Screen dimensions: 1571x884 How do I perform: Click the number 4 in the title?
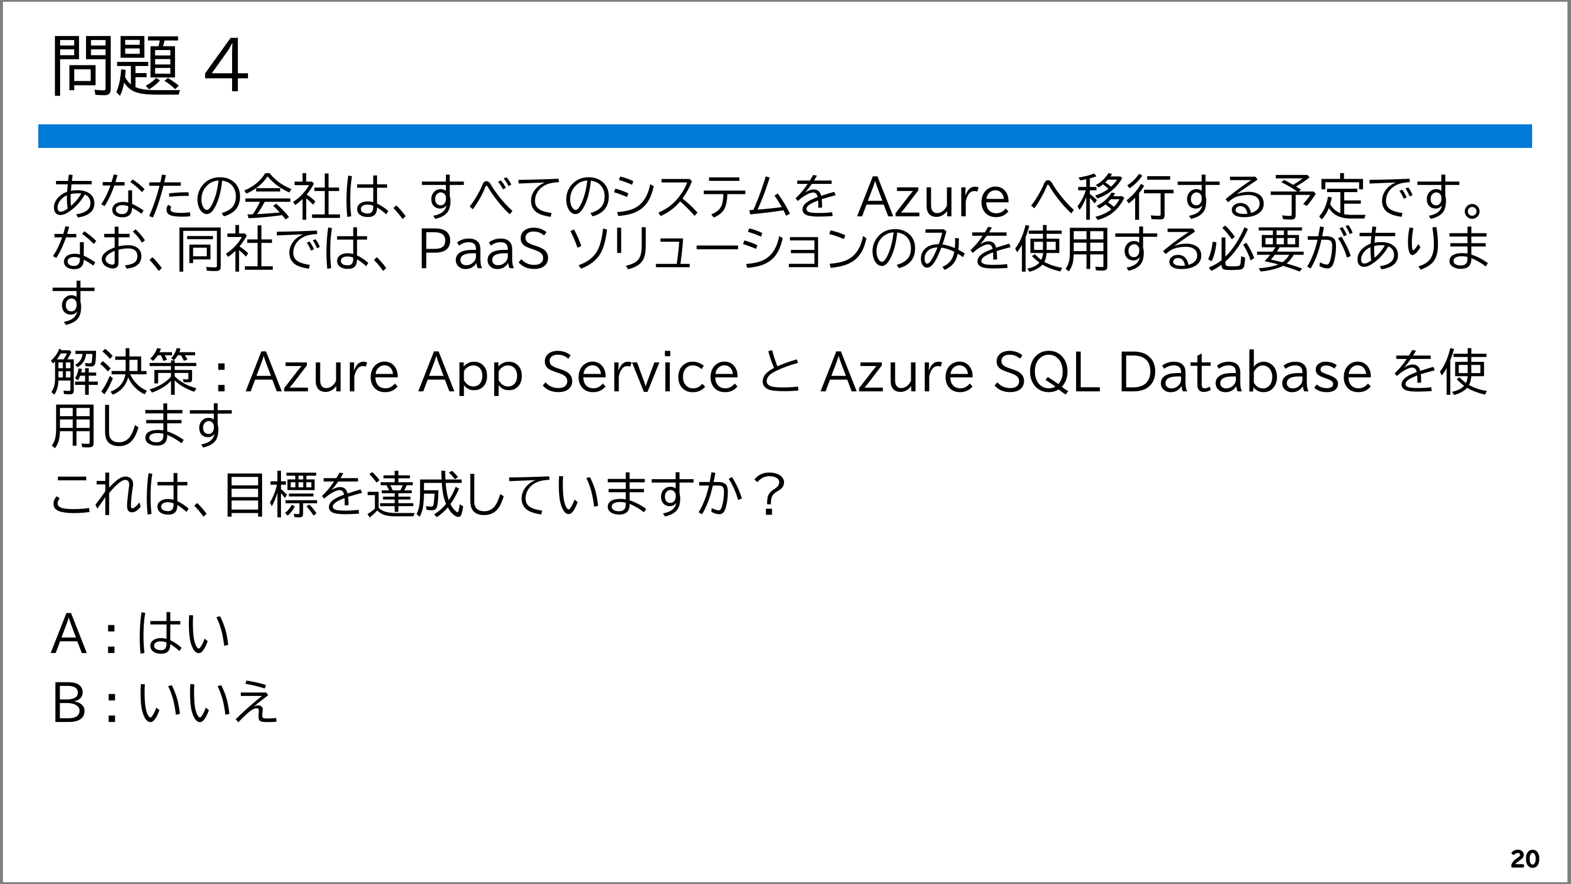click(x=226, y=65)
